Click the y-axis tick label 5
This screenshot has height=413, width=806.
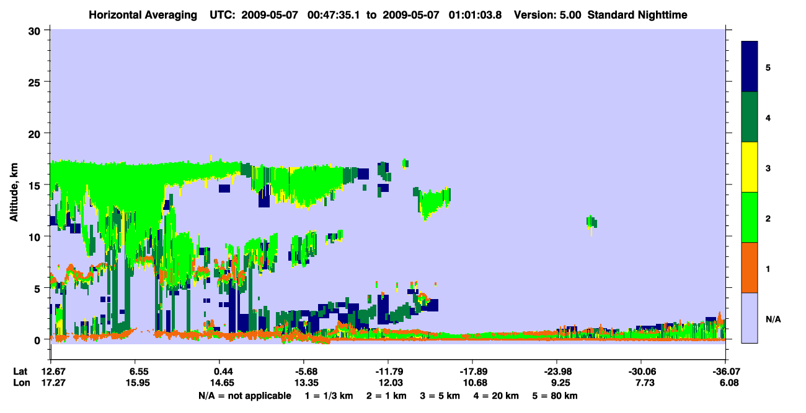click(39, 288)
